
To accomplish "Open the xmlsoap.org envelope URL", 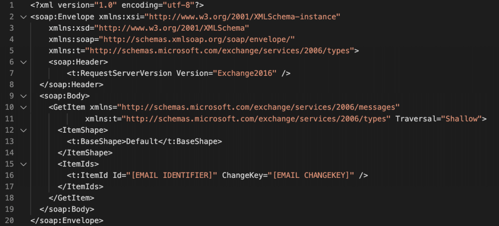I will tap(197, 39).
